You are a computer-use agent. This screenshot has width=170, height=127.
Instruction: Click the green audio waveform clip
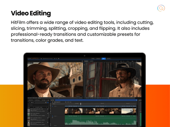pos(101,120)
